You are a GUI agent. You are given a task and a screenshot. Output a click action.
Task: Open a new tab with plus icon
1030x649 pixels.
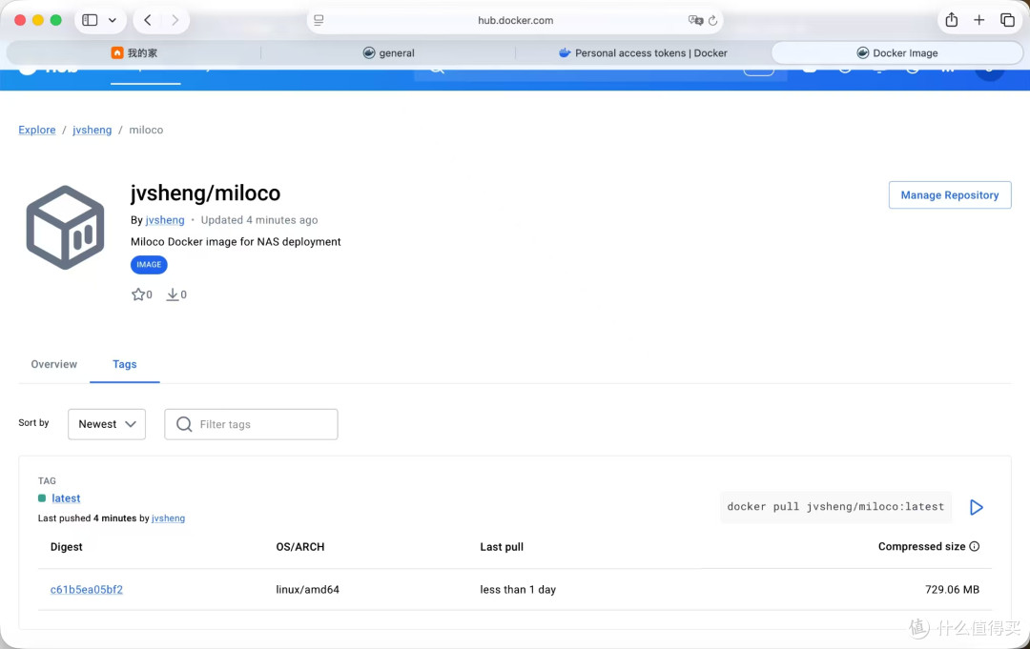tap(978, 20)
